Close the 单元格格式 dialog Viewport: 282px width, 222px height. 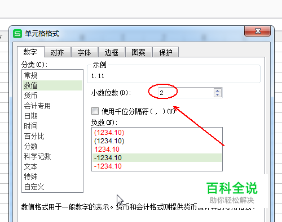tap(258, 31)
